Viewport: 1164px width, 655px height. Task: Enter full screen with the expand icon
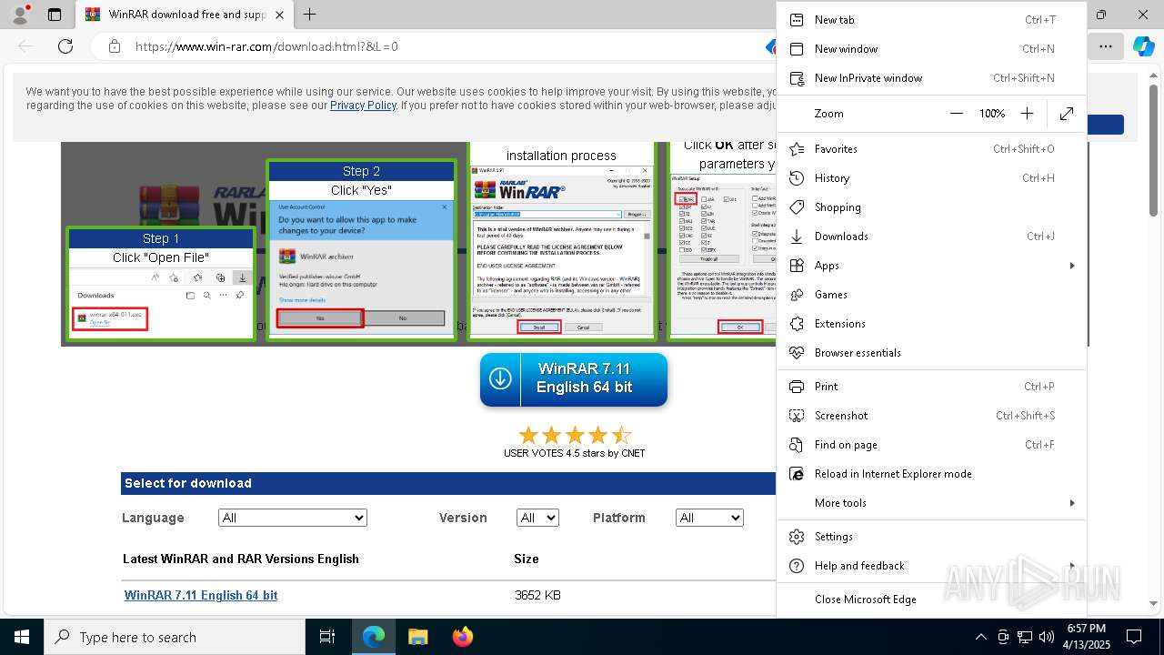(1067, 114)
